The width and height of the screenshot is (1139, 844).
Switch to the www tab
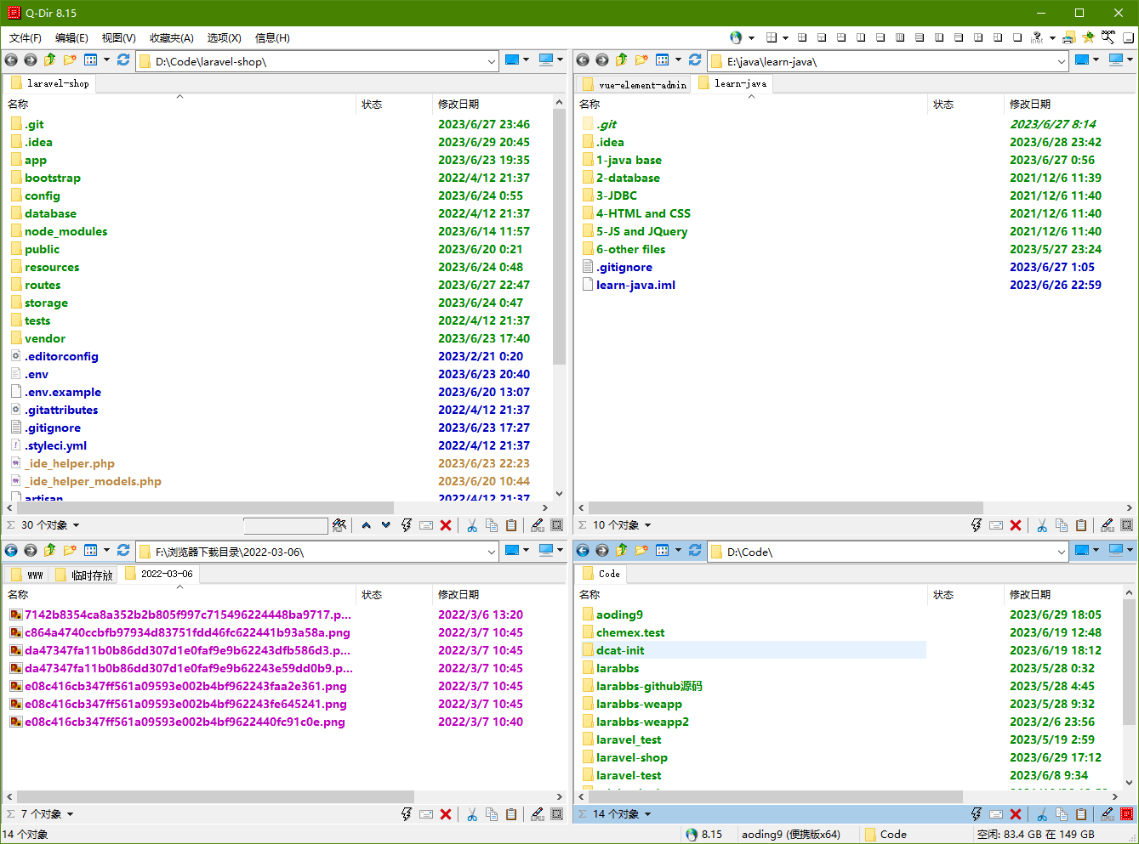click(x=27, y=575)
